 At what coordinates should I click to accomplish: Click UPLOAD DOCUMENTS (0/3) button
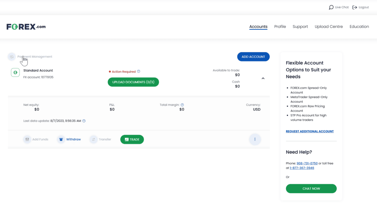133,82
